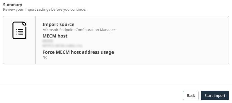The height and width of the screenshot is (103, 232).
Task: Select 'Microsoft Endpoint Configuration Manager' text
Action: 79,30
